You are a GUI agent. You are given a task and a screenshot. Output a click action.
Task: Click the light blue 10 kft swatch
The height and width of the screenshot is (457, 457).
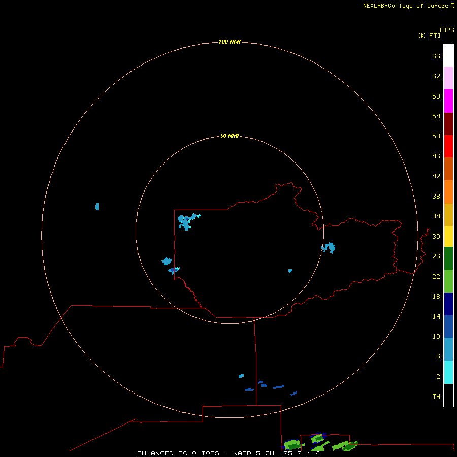coord(448,349)
